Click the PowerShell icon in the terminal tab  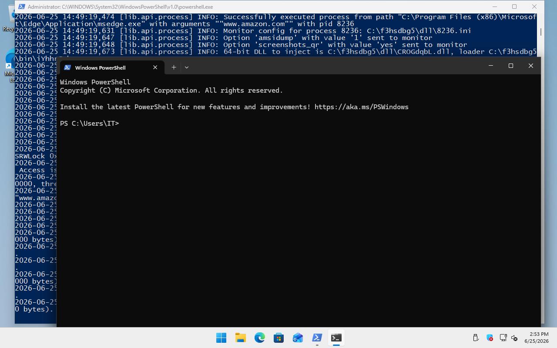[x=67, y=67]
